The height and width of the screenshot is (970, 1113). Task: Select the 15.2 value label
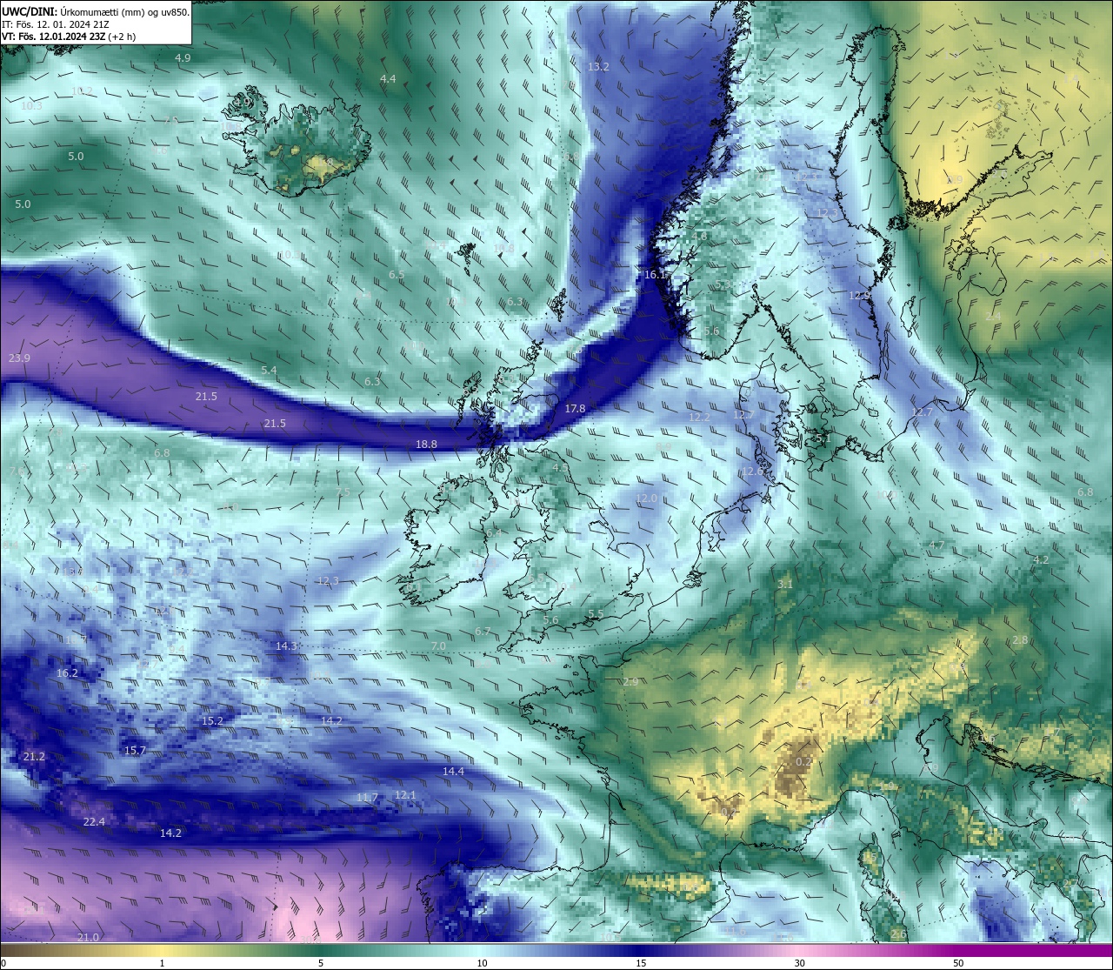[212, 720]
